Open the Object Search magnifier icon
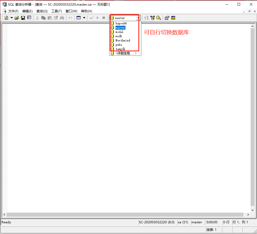The image size is (257, 234). 159,18
